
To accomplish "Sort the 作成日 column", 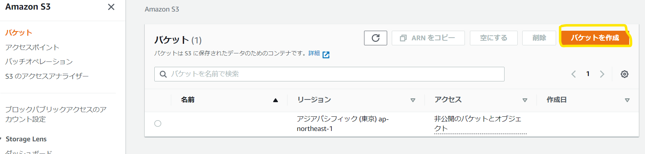I will click(627, 100).
